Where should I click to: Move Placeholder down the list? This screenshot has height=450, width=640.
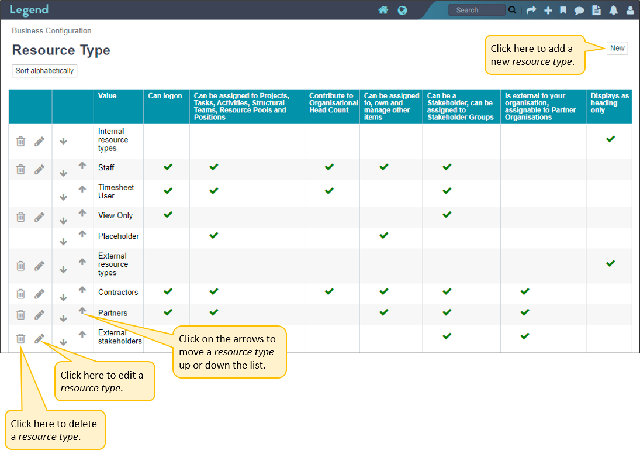(x=63, y=242)
